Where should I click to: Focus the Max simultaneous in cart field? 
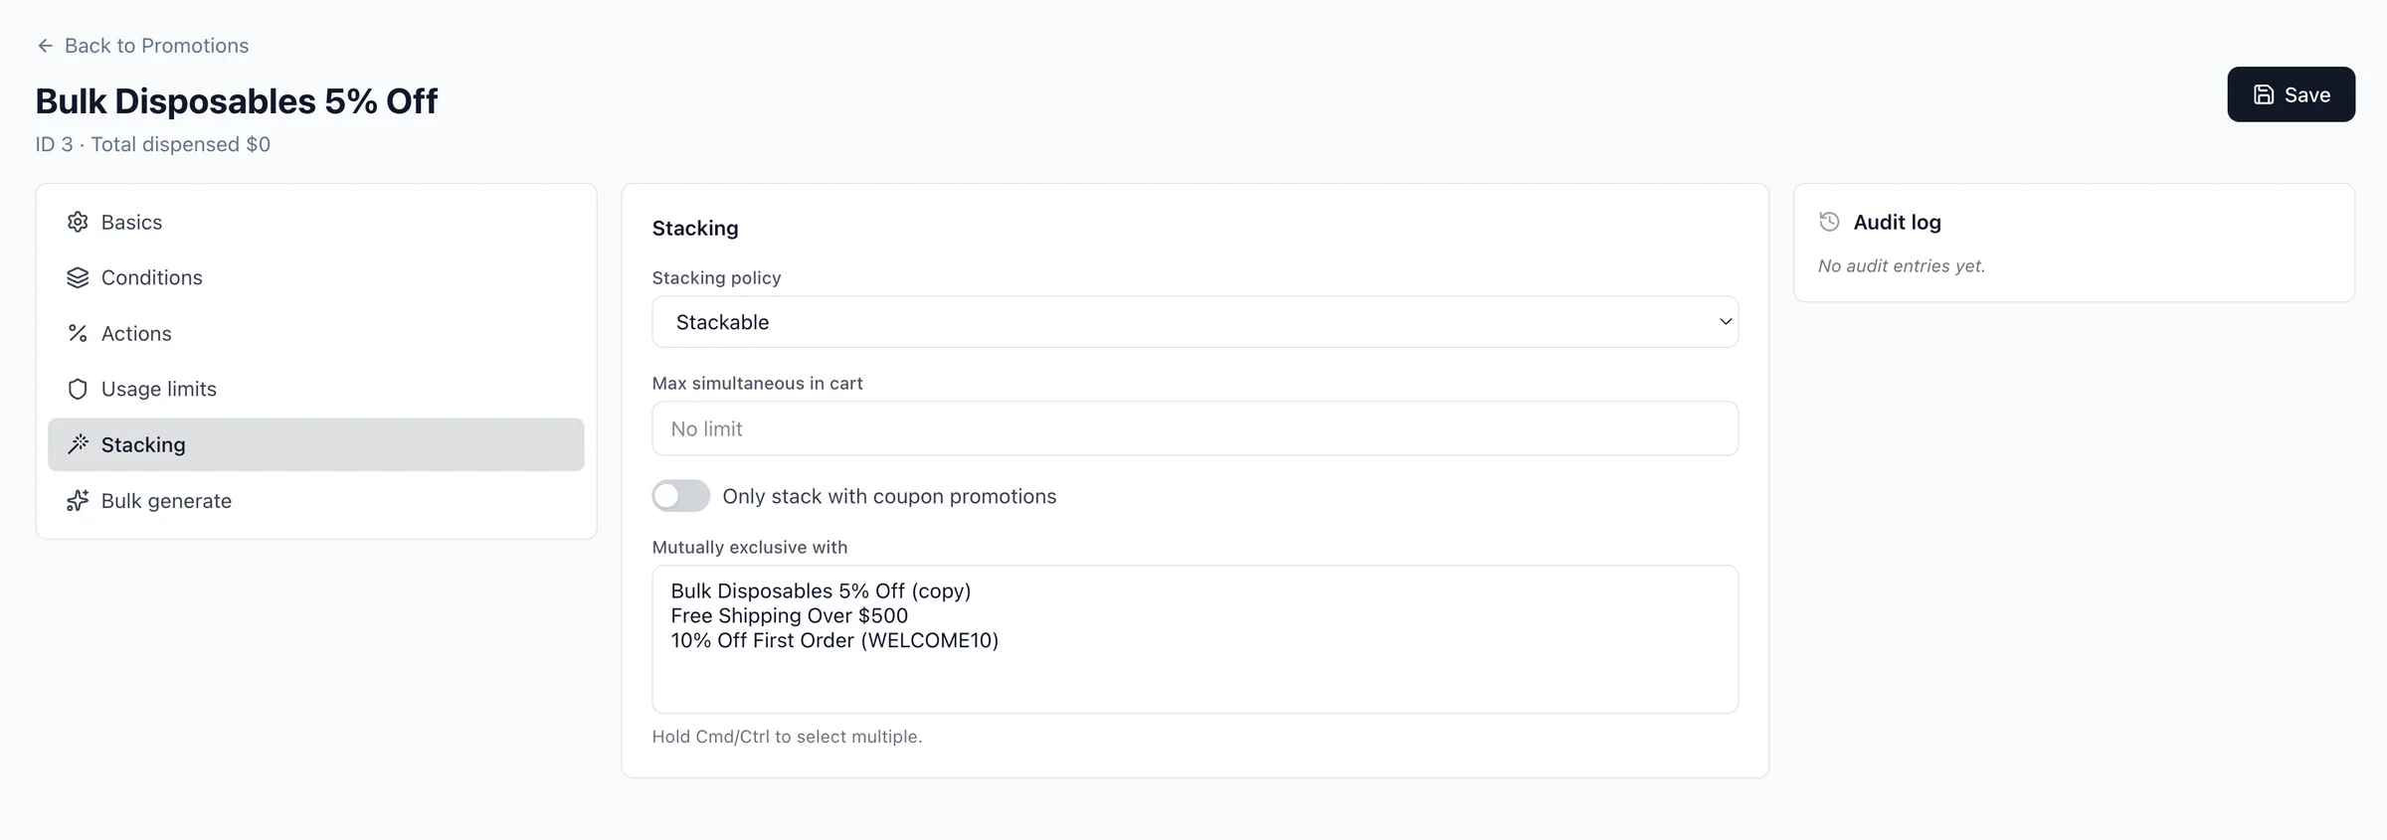click(1193, 428)
